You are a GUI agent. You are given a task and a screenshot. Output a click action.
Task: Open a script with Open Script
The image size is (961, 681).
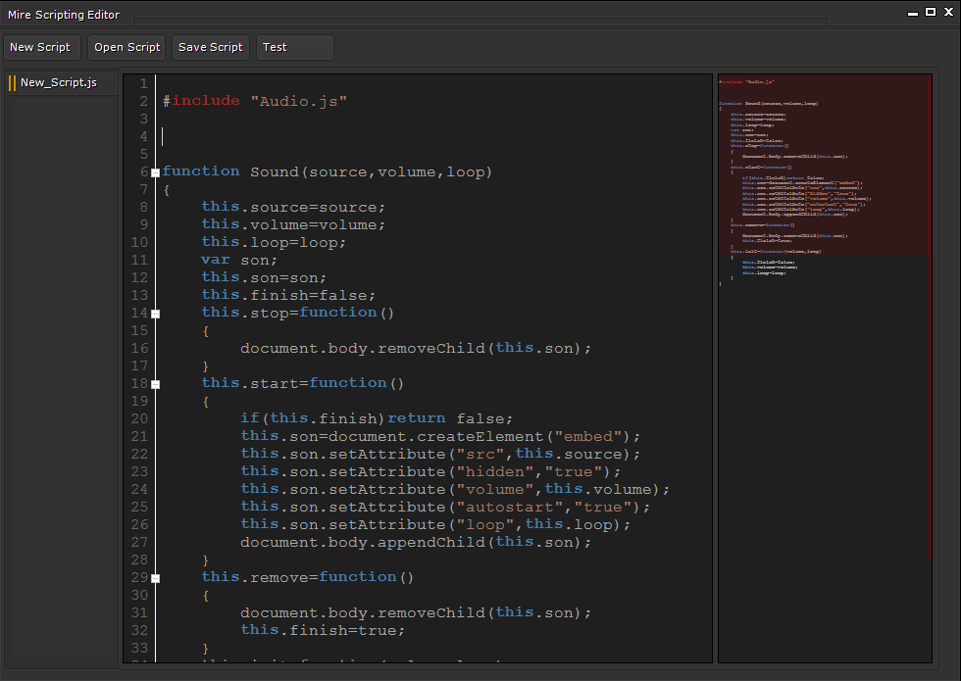tap(126, 47)
